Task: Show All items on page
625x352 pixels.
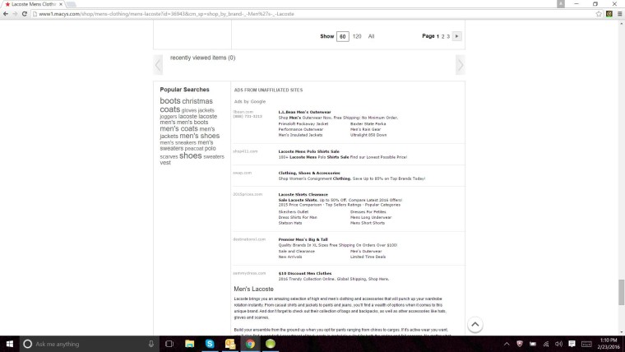Action: [371, 36]
